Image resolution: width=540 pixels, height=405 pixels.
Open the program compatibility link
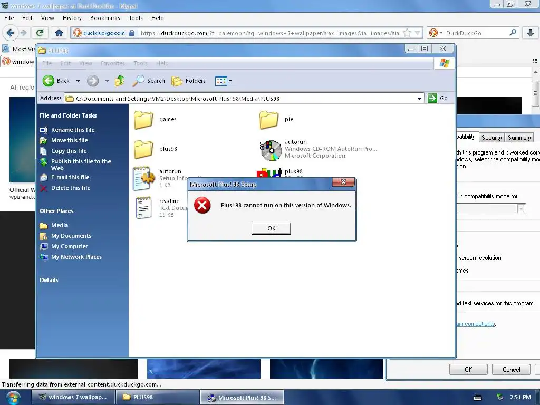(476, 324)
